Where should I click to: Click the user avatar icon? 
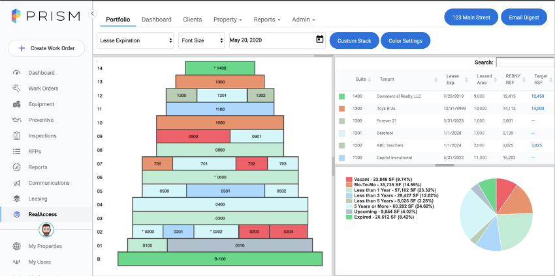pos(46,230)
